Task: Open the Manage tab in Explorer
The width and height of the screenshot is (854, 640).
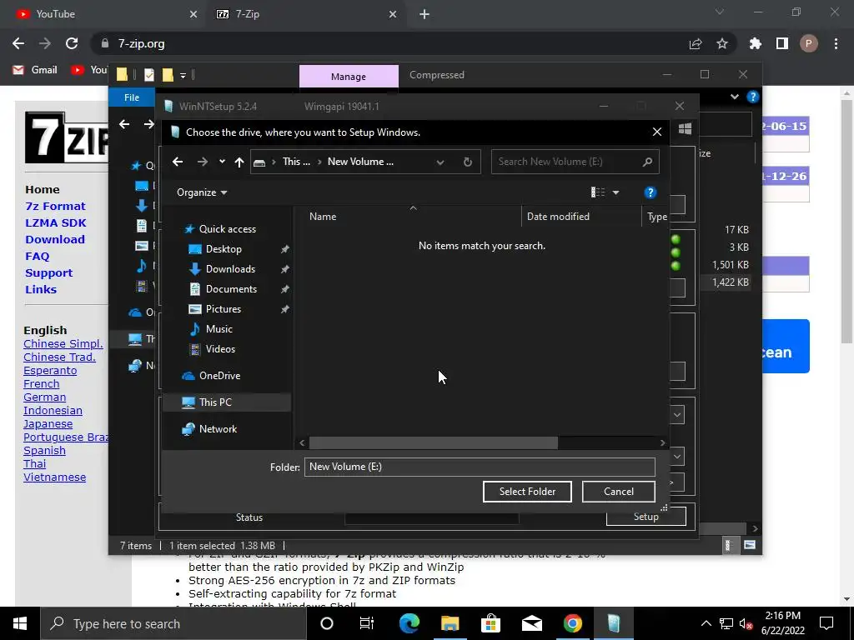Action: pos(349,77)
